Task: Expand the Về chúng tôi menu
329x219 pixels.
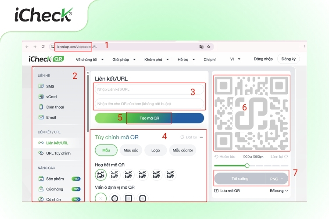Action: [90, 60]
